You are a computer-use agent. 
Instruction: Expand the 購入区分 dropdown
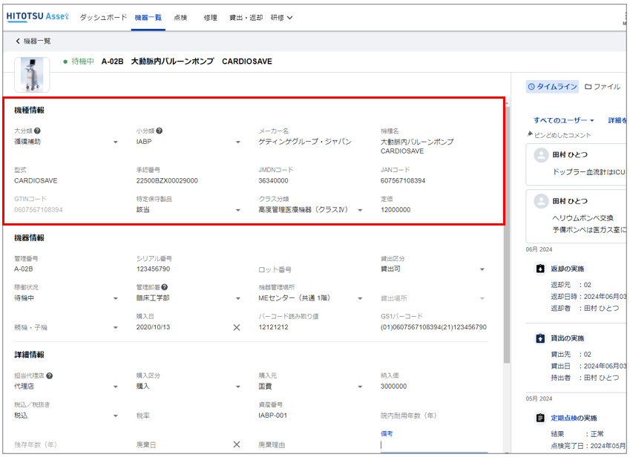(x=188, y=387)
